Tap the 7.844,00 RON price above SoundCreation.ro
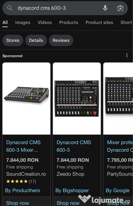Viewport: 133px width, 206px height. click(x=22, y=160)
